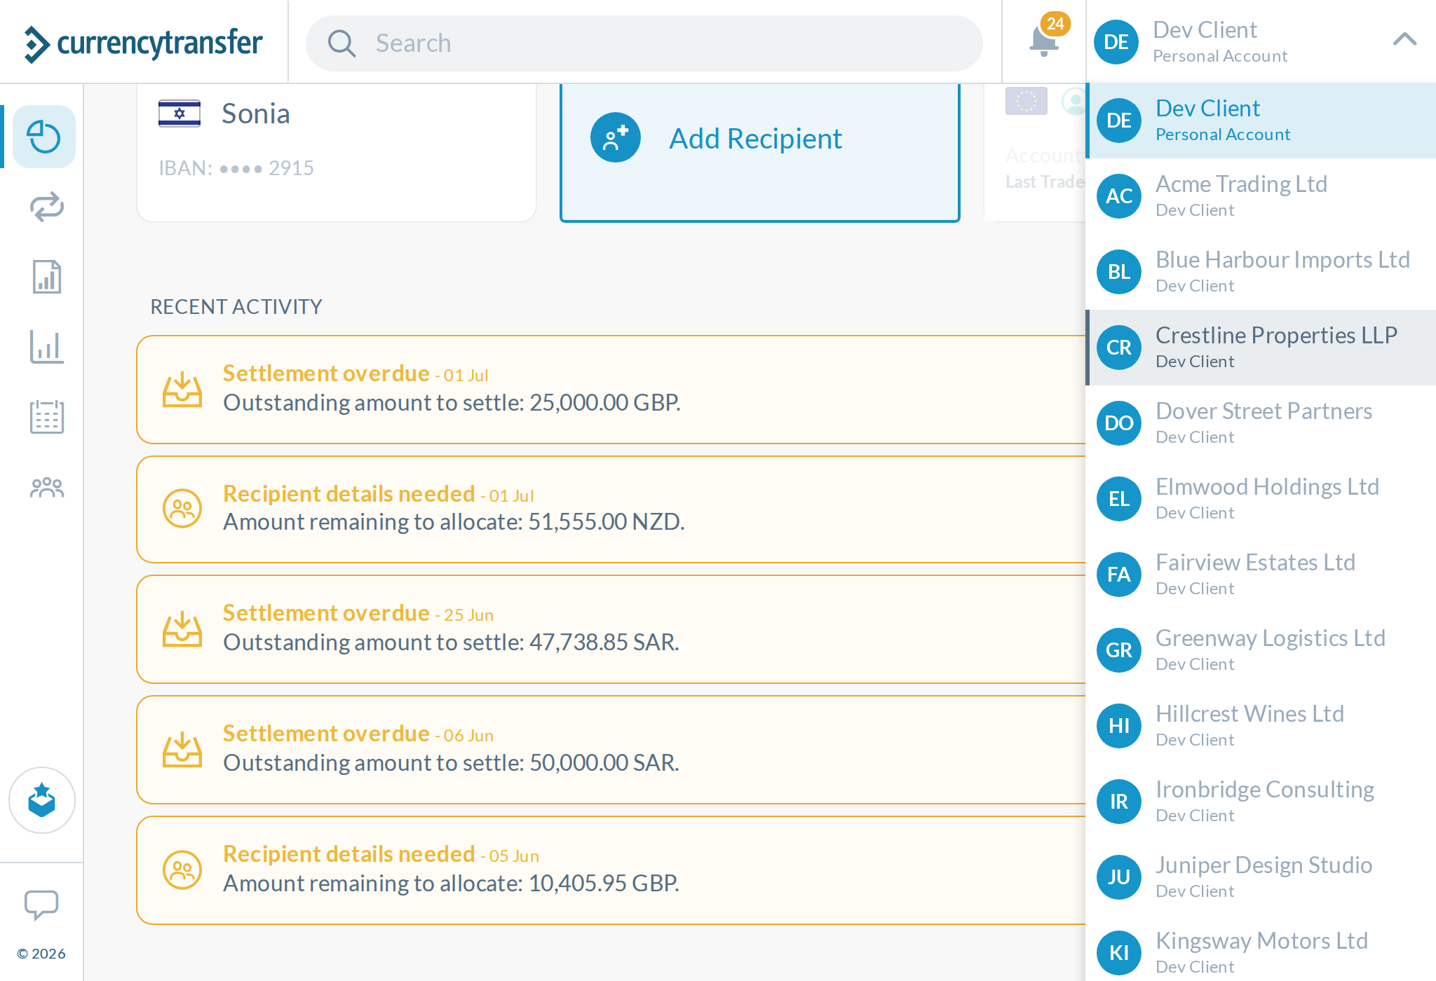Switch to Juniper Design Studio account
Screen dimensions: 1436x981
[1261, 877]
